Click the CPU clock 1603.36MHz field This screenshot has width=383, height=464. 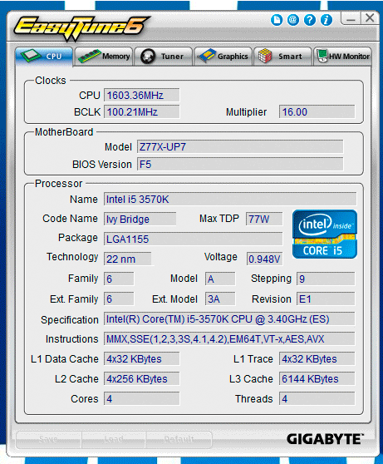[142, 96]
